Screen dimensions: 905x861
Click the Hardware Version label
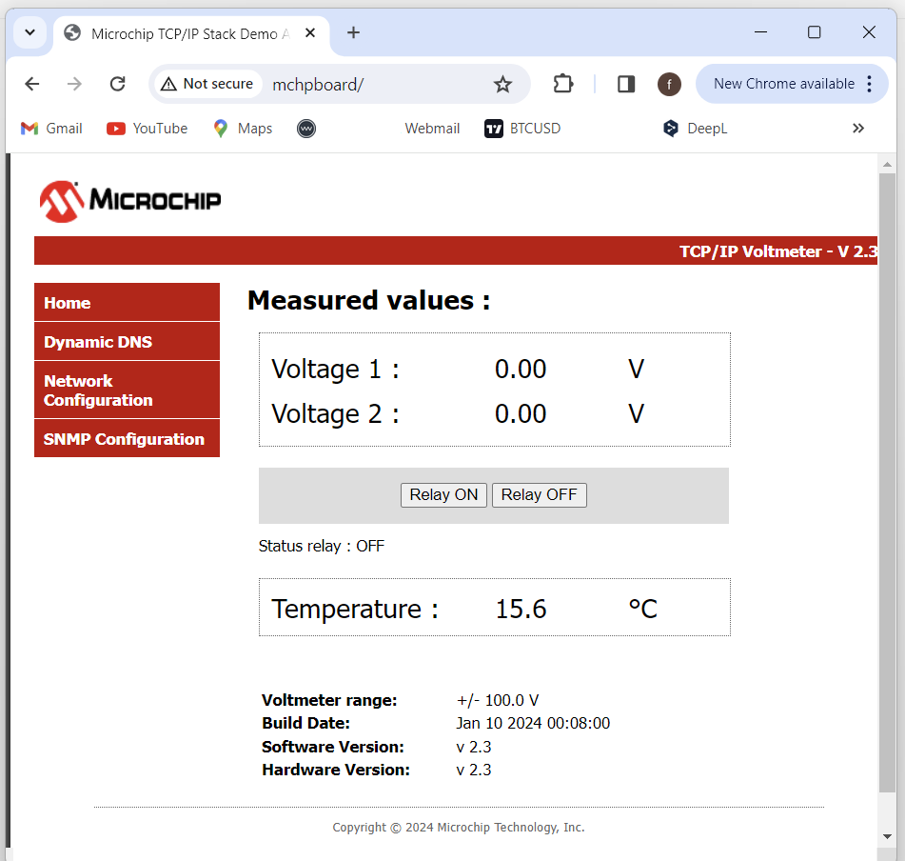[336, 771]
